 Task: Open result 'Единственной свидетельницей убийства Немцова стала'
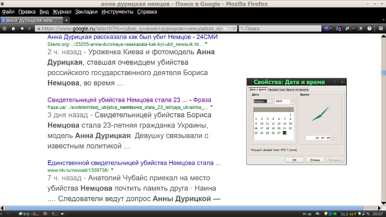[x=134, y=163]
